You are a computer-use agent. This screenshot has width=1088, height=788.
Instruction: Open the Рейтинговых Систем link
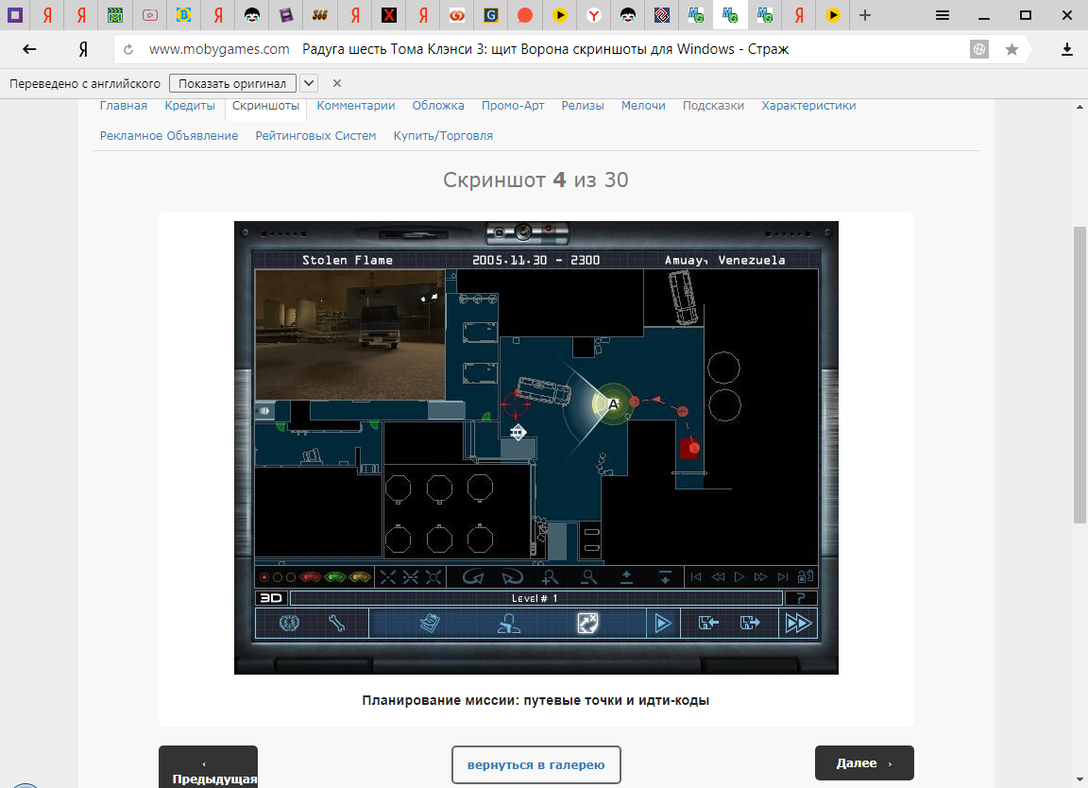pos(315,136)
